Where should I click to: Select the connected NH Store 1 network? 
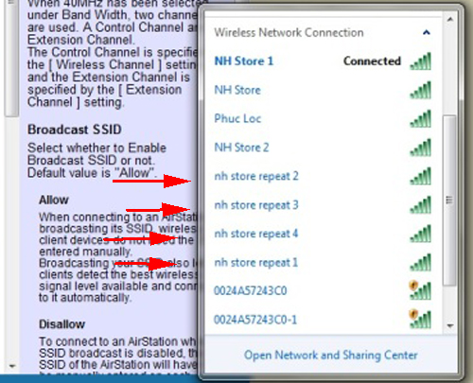pos(323,61)
